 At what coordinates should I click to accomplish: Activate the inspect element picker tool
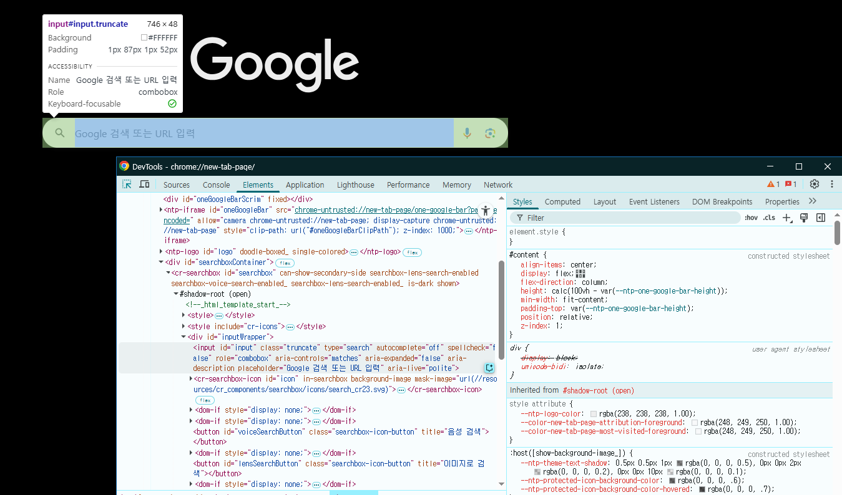[127, 185]
